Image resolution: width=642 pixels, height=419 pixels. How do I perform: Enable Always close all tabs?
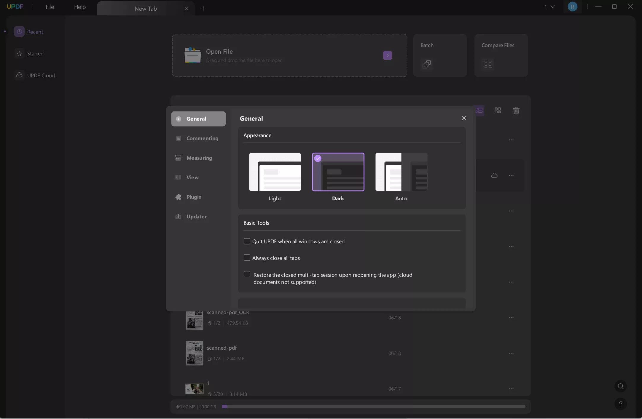coord(247,258)
